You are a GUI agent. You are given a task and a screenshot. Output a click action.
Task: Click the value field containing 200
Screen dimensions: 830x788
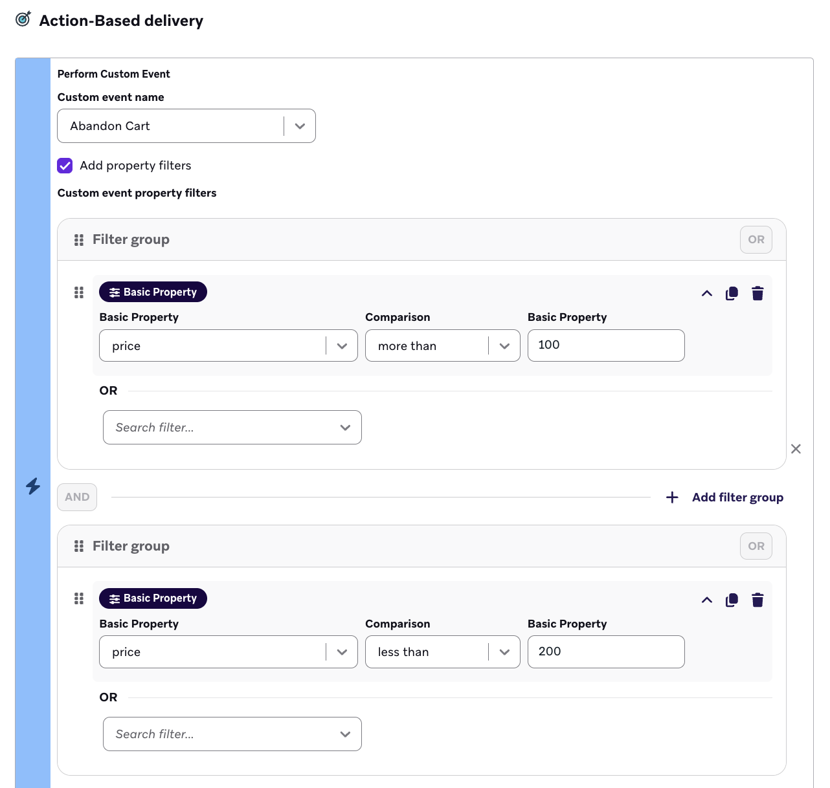pyautogui.click(x=606, y=651)
